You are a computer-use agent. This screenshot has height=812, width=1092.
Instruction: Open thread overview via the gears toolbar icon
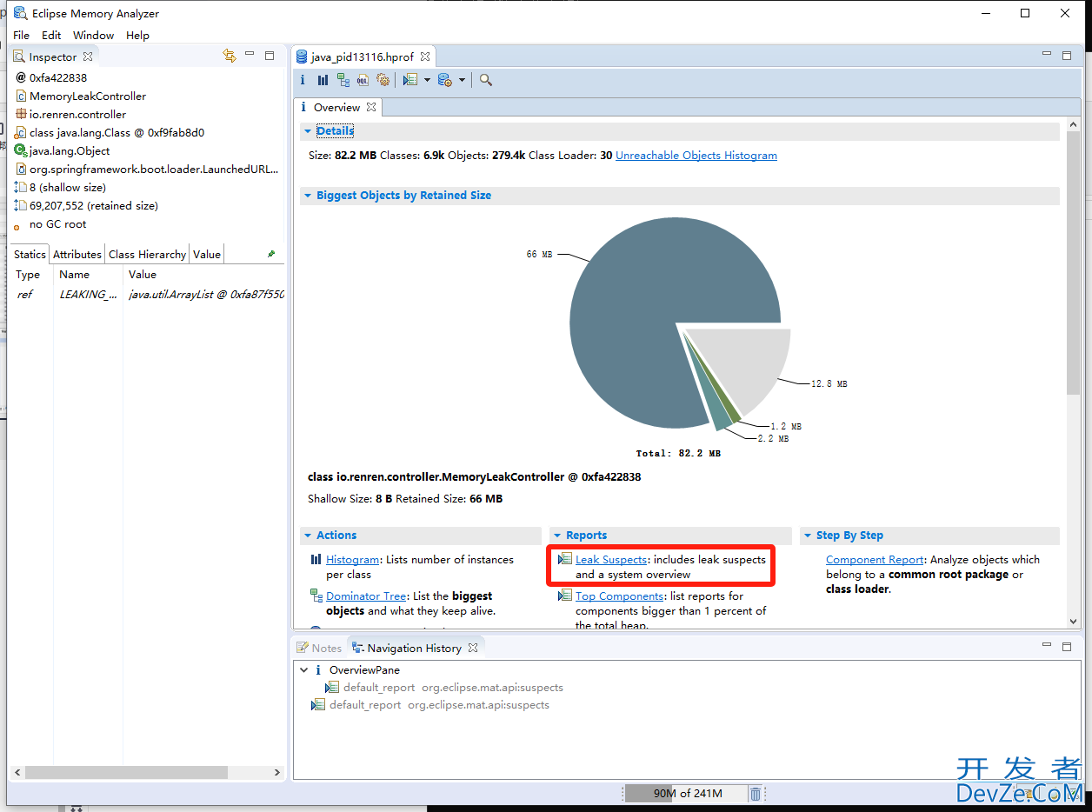click(383, 80)
